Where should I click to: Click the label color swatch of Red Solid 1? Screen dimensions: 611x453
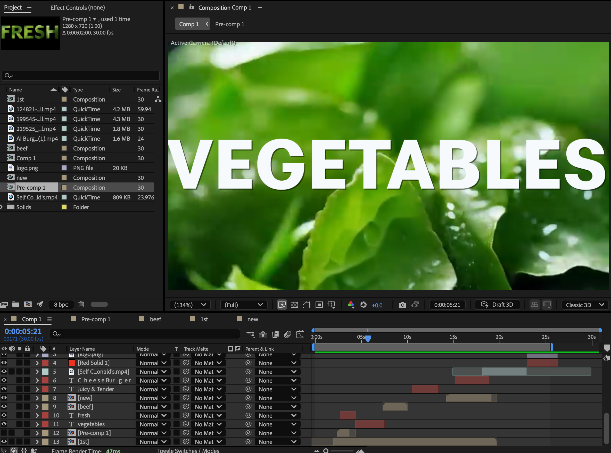[x=45, y=363]
